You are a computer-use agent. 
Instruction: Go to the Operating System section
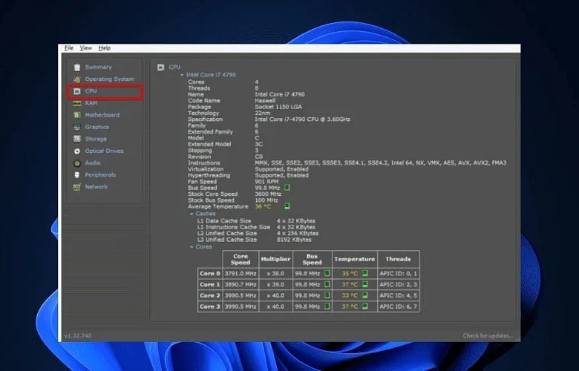[110, 79]
